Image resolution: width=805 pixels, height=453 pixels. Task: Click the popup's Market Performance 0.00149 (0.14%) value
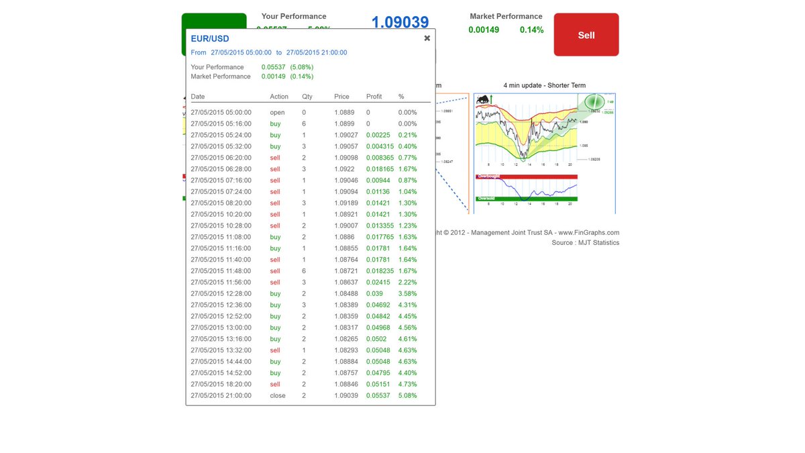click(288, 77)
